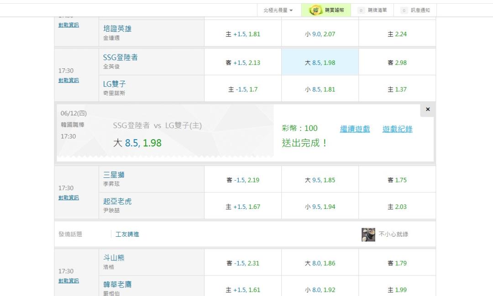Open the 北極光晨星 user dropdown
493x296 pixels.
tap(278, 10)
